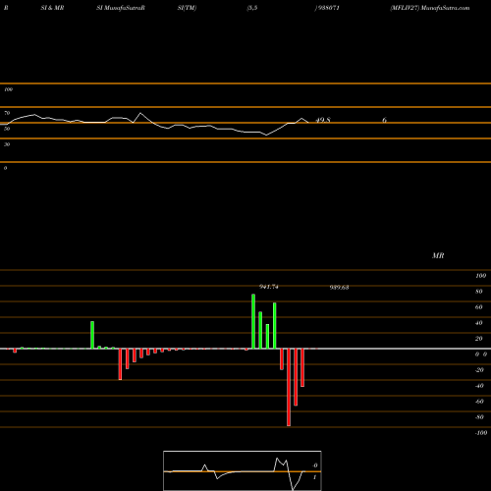Screen dimensions: 491x491
Task: Select the isolated green bar left of the red cluster
Action: pyautogui.click(x=92, y=335)
